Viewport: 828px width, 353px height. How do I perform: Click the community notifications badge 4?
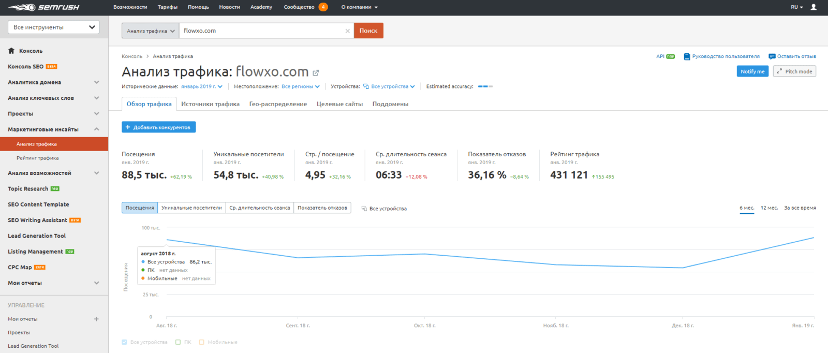323,7
